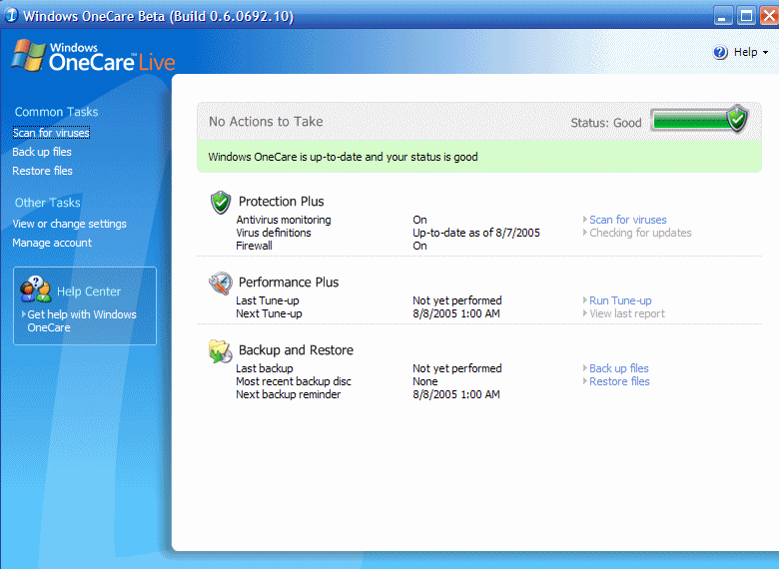Click the Backup and Restore heading

[x=296, y=350]
